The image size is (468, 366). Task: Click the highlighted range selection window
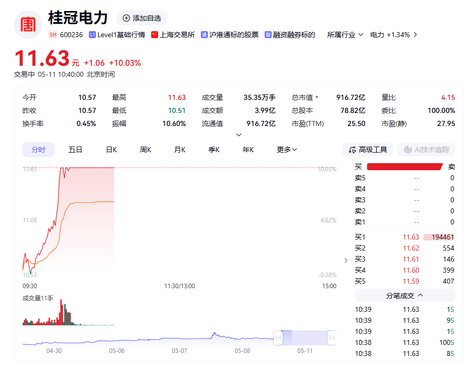pyautogui.click(x=305, y=338)
